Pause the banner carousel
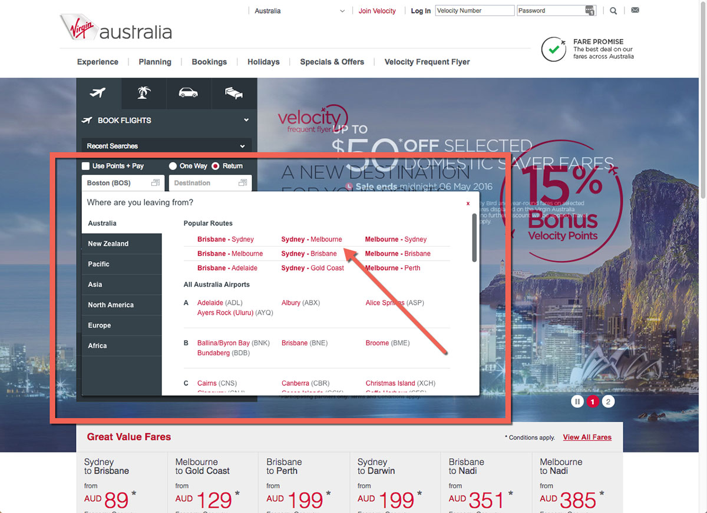The height and width of the screenshot is (513, 707). point(577,401)
